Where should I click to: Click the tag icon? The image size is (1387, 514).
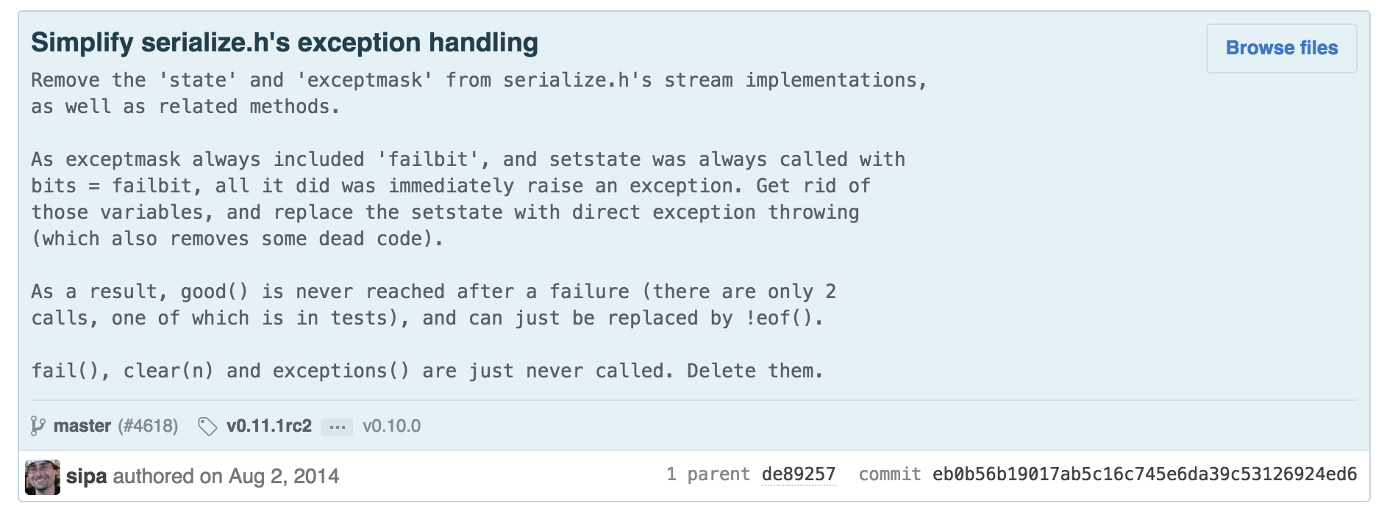207,427
